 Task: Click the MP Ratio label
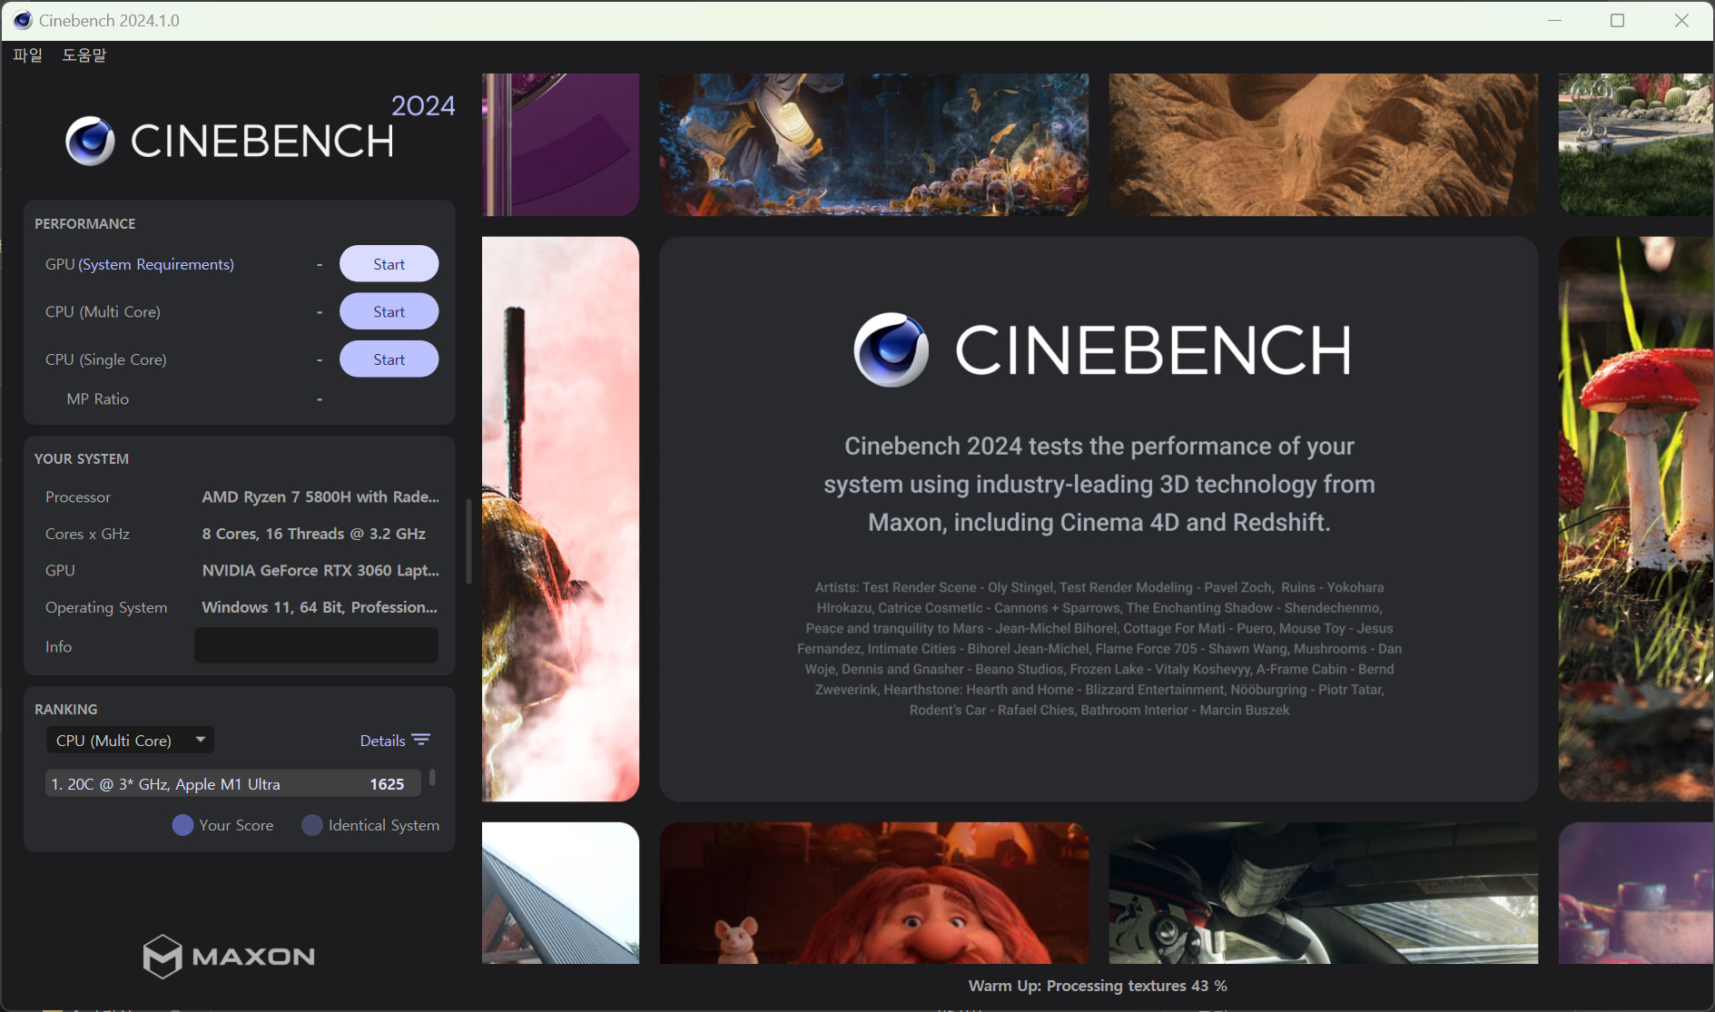[x=98, y=398]
